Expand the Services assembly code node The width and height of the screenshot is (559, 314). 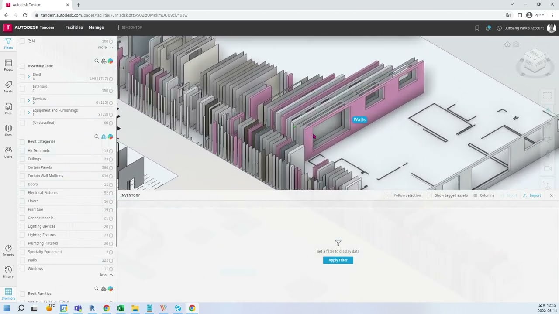pos(29,101)
